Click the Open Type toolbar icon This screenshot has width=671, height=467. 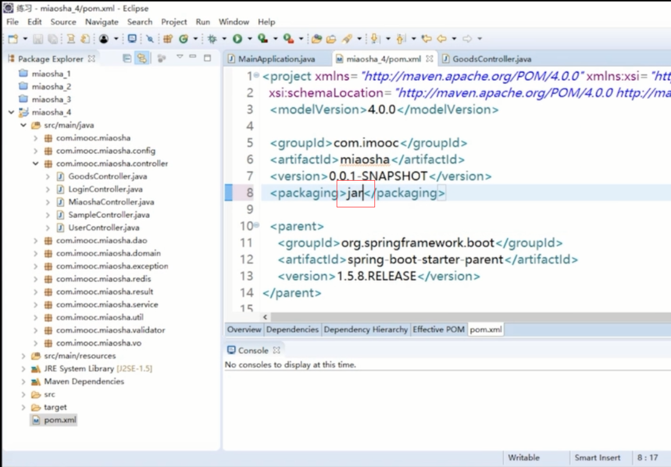[x=316, y=39]
